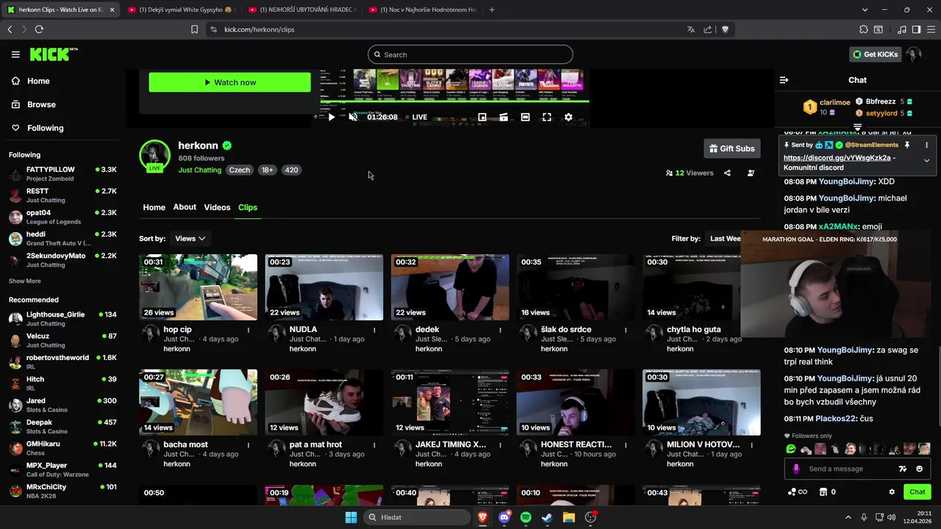Click the share icon next to Viewers
The height and width of the screenshot is (529, 941).
[x=727, y=173]
